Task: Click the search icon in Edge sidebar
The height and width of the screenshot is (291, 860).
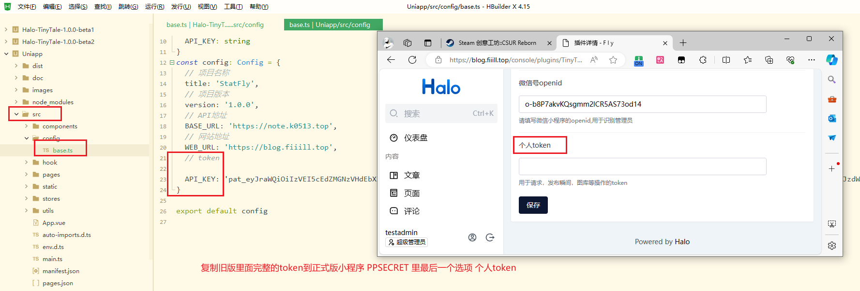Action: [x=832, y=80]
